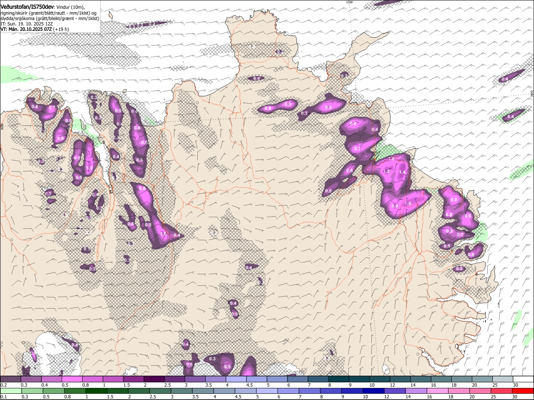Screen dimensions: 534x400
Task: Click the 0.1 value label under lower legend
Action: point(4,397)
